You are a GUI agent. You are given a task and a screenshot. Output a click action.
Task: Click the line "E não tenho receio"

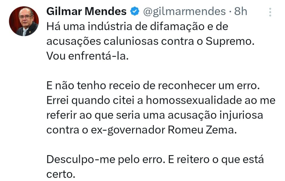click(x=153, y=86)
